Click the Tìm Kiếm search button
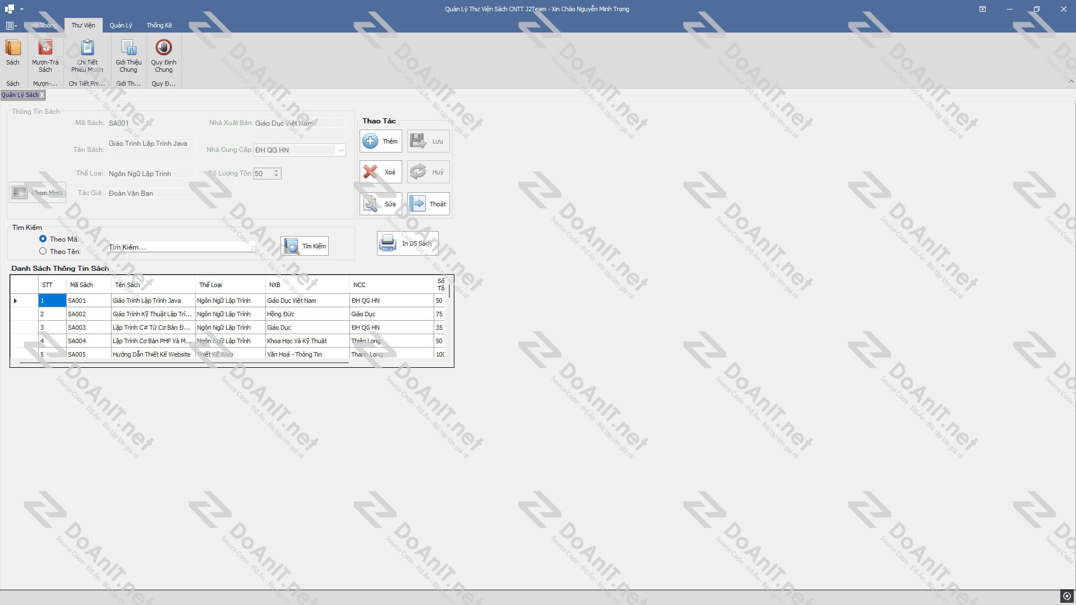This screenshot has width=1076, height=605. pyautogui.click(x=305, y=246)
